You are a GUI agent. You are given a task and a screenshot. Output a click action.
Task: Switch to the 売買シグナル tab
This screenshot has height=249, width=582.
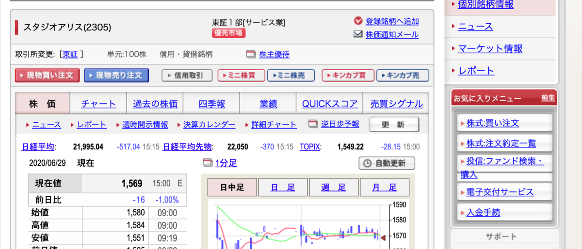[396, 104]
